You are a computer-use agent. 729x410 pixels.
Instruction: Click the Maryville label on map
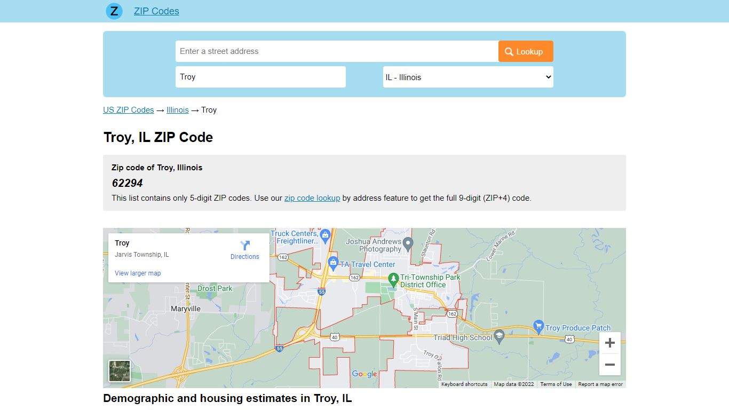[x=186, y=309]
